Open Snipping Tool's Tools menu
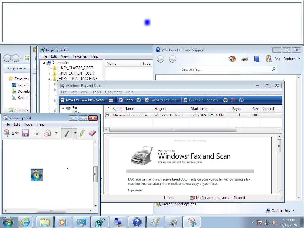The height and width of the screenshot is (228, 304). pyautogui.click(x=28, y=124)
